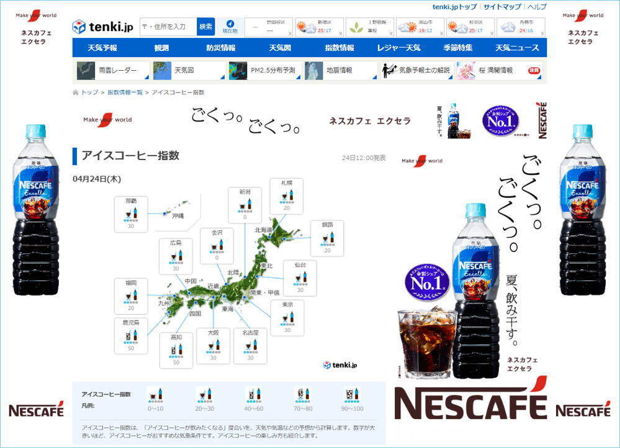Click the 高山市 weather card
620x448 pixels.
tap(419, 27)
